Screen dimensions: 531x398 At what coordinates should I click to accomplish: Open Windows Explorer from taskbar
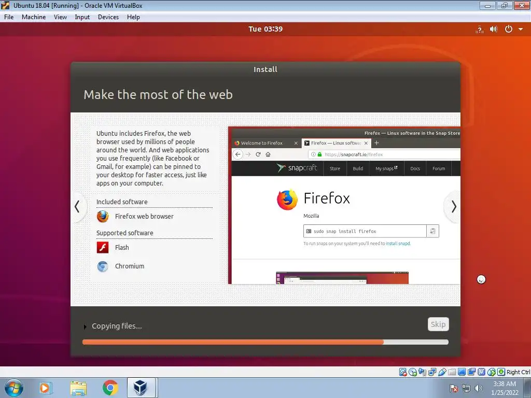coord(78,388)
